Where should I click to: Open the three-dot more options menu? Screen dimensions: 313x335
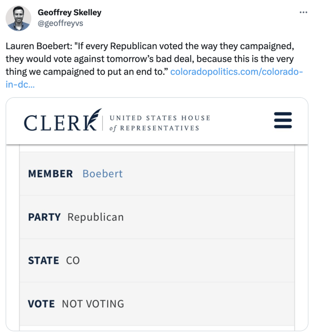303,12
